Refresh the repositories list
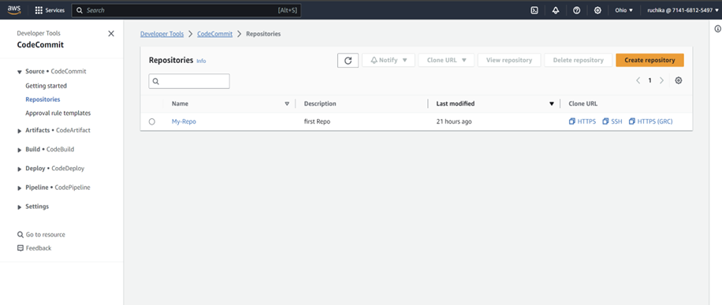The image size is (722, 305). 348,61
